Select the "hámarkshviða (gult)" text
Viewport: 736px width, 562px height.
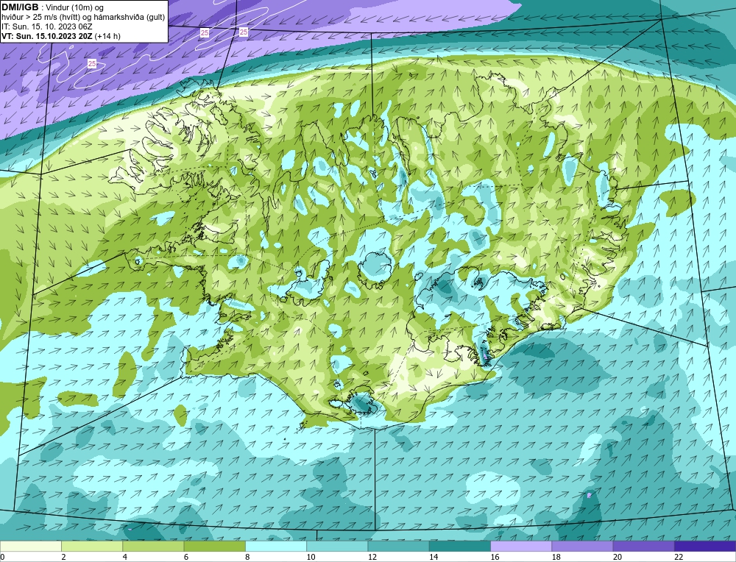(129, 18)
